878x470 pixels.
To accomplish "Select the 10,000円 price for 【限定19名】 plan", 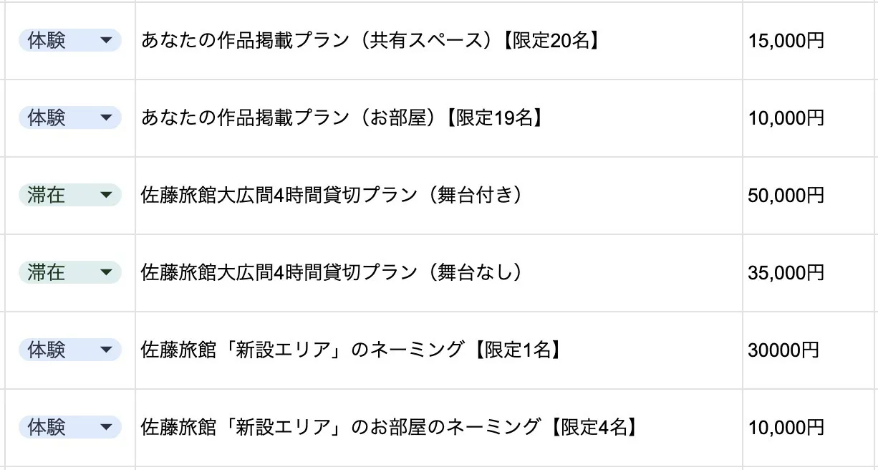I will (x=786, y=118).
